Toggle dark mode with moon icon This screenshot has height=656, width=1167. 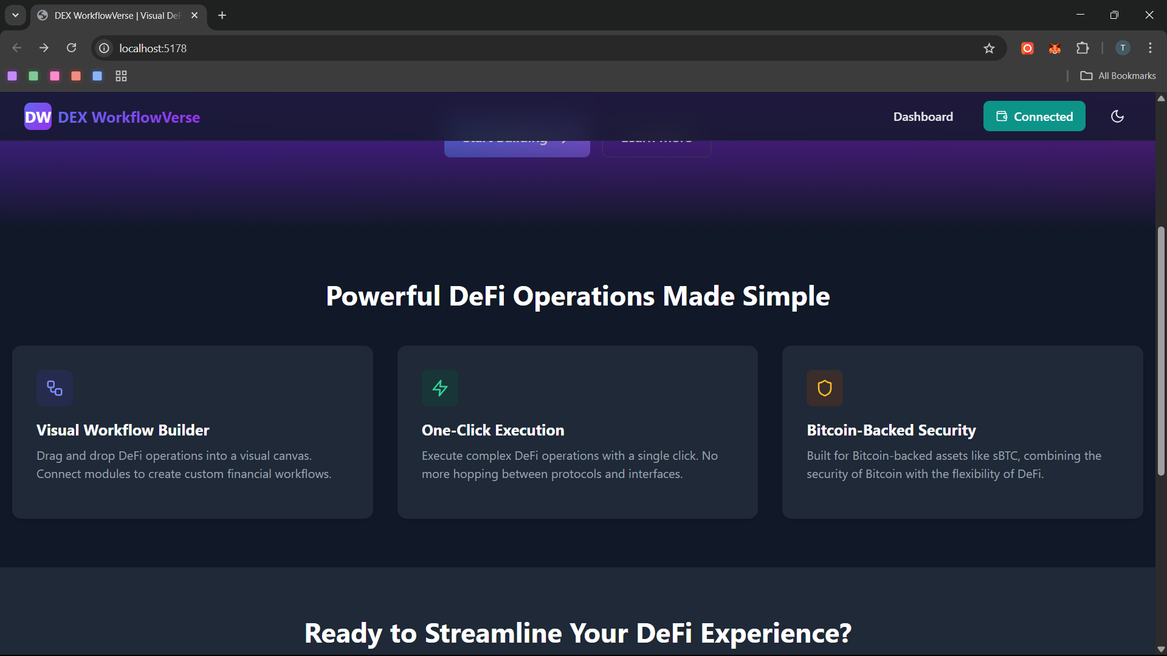[1117, 117]
